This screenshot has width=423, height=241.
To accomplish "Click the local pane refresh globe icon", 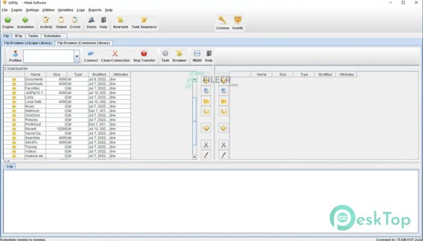I will tap(206, 91).
